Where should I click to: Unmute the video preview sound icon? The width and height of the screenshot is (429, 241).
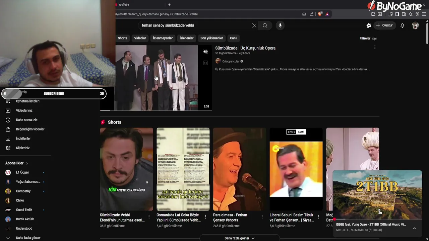(x=205, y=52)
